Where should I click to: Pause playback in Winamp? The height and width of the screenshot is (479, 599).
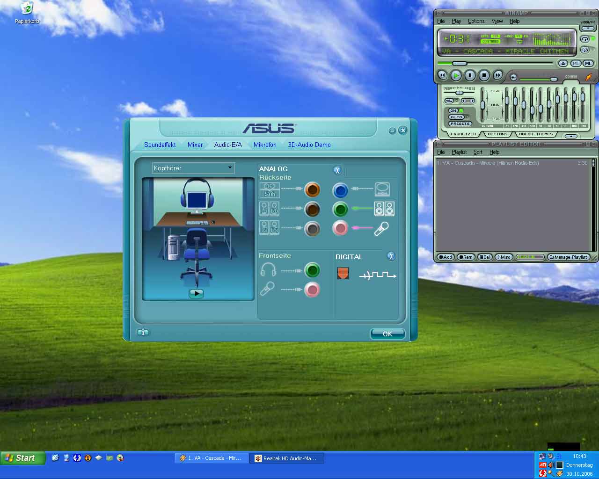(470, 75)
